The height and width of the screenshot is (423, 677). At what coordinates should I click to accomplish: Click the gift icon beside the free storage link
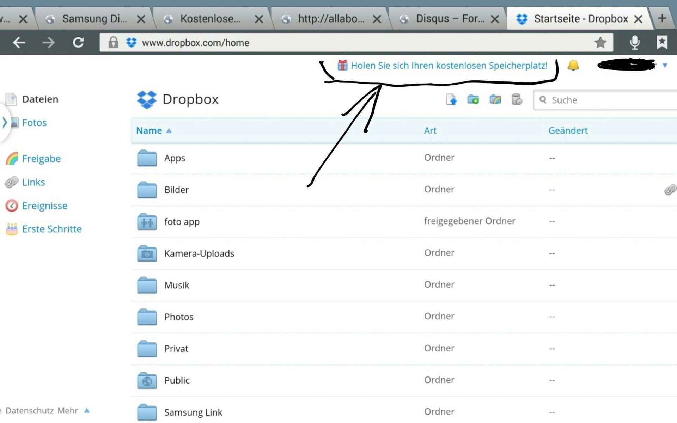tap(342, 65)
